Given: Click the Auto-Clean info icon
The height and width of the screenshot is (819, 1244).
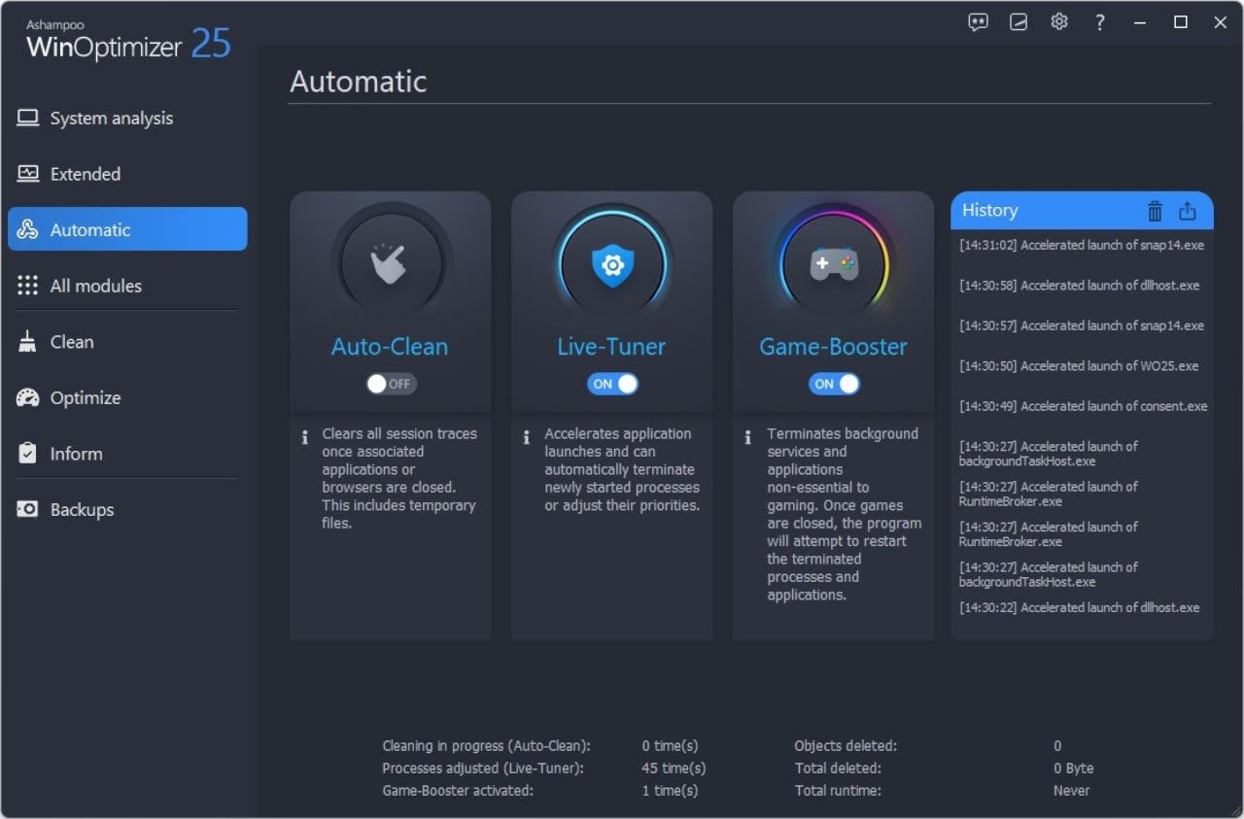Looking at the screenshot, I should click(x=304, y=438).
